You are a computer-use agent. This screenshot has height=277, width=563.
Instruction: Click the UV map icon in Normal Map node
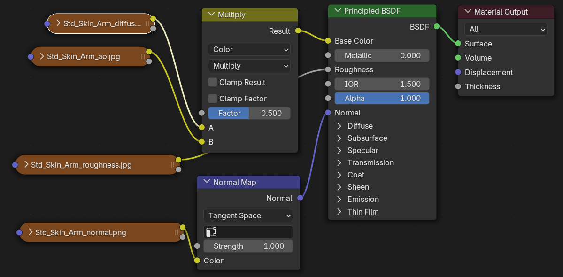pyautogui.click(x=211, y=232)
